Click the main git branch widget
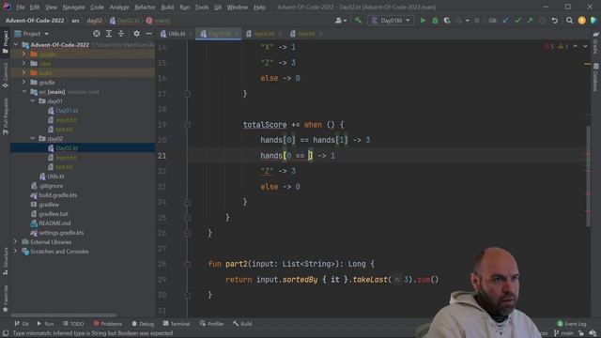 click(x=563, y=333)
